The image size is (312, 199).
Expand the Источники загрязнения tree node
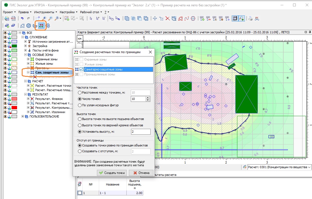click(x=25, y=42)
